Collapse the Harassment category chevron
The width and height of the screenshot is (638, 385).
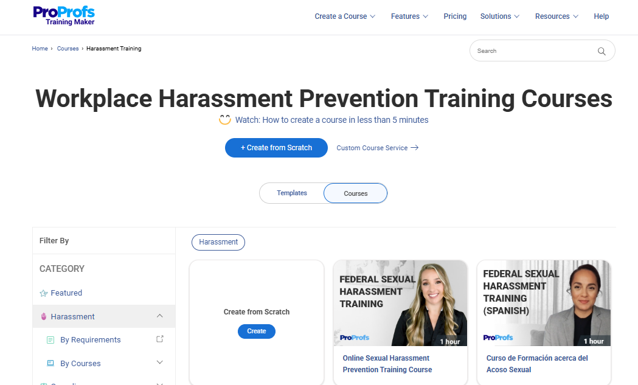(x=160, y=316)
